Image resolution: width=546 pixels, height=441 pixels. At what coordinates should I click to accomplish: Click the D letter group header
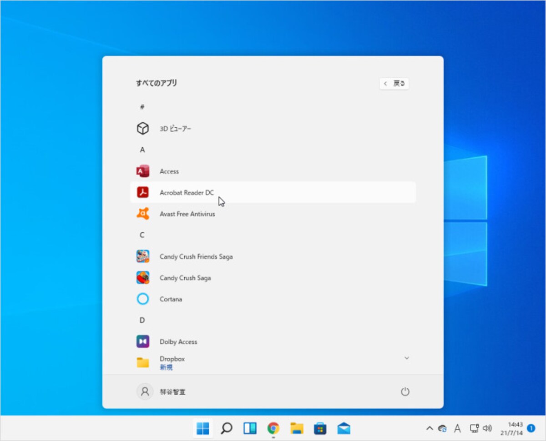pos(142,321)
